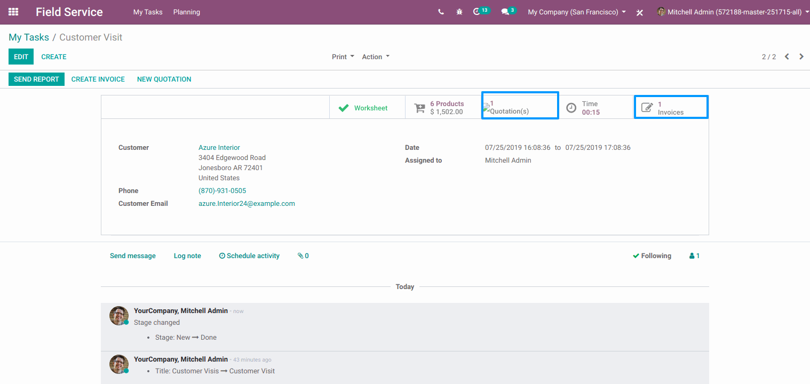Go to previous record arrow
Image resolution: width=810 pixels, height=384 pixels.
pos(787,57)
